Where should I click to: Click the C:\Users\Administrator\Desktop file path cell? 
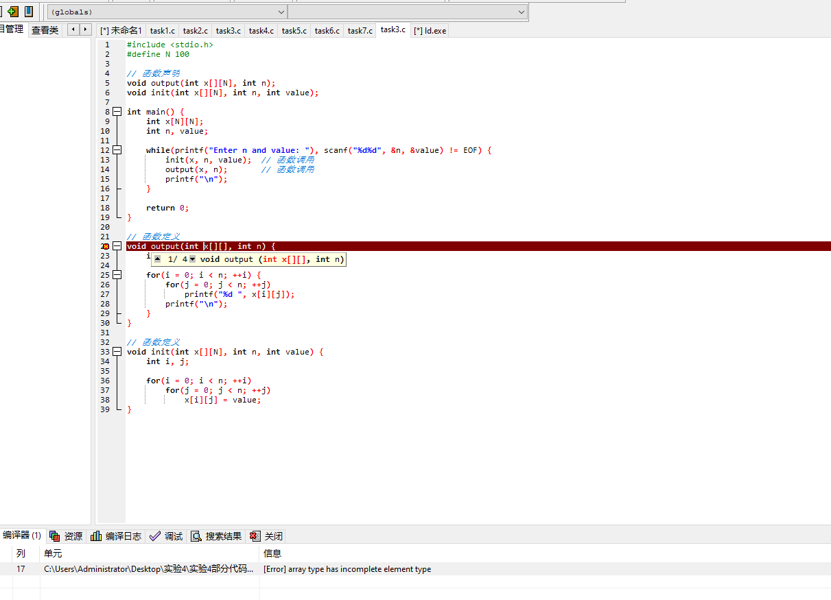[150, 569]
